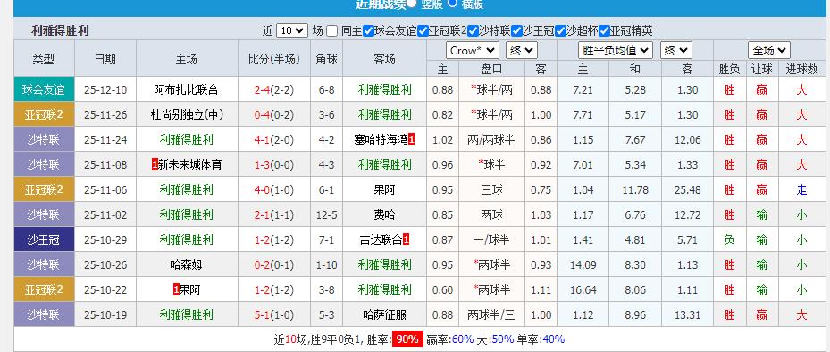Screen dimensions: 830x352
Task: Click the red 90% win-rate badge
Action: (x=407, y=339)
